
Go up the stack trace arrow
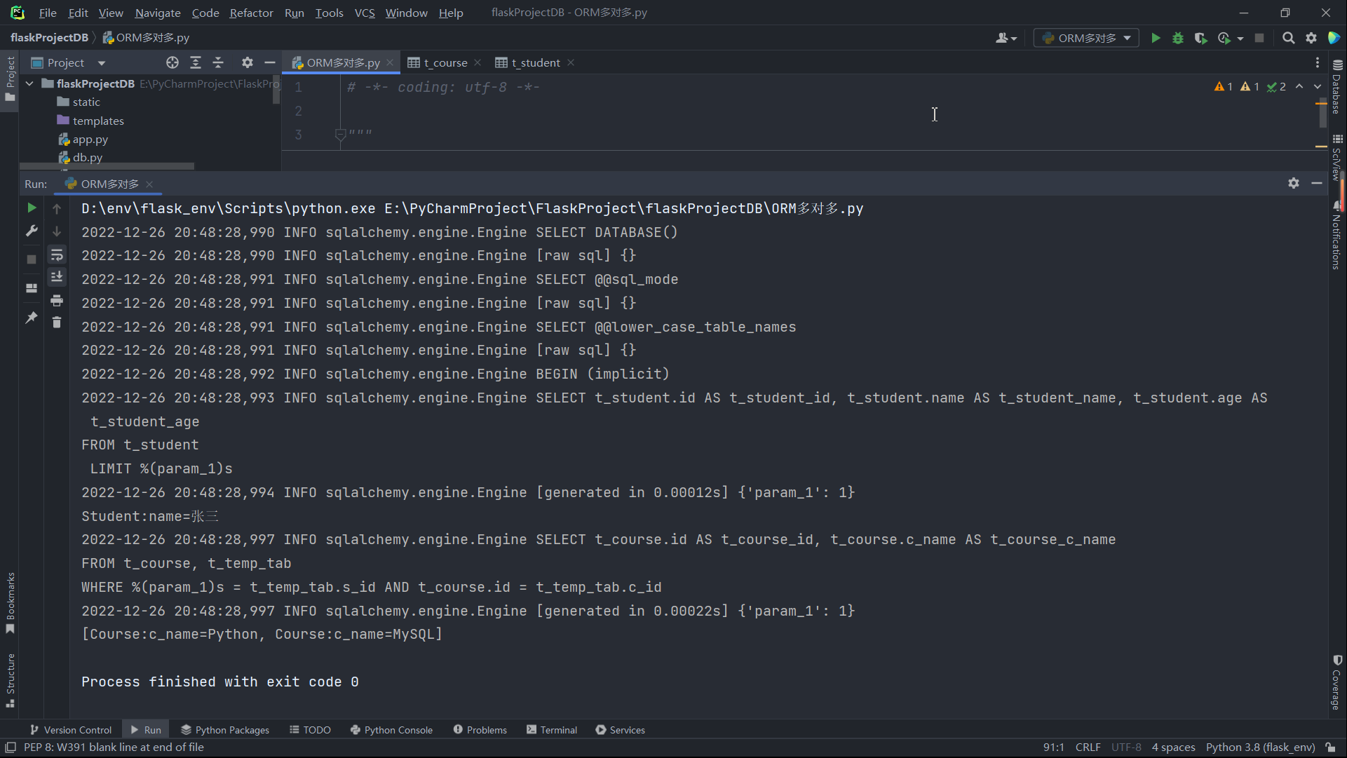coord(57,208)
